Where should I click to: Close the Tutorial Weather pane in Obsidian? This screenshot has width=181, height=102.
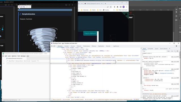69,5
